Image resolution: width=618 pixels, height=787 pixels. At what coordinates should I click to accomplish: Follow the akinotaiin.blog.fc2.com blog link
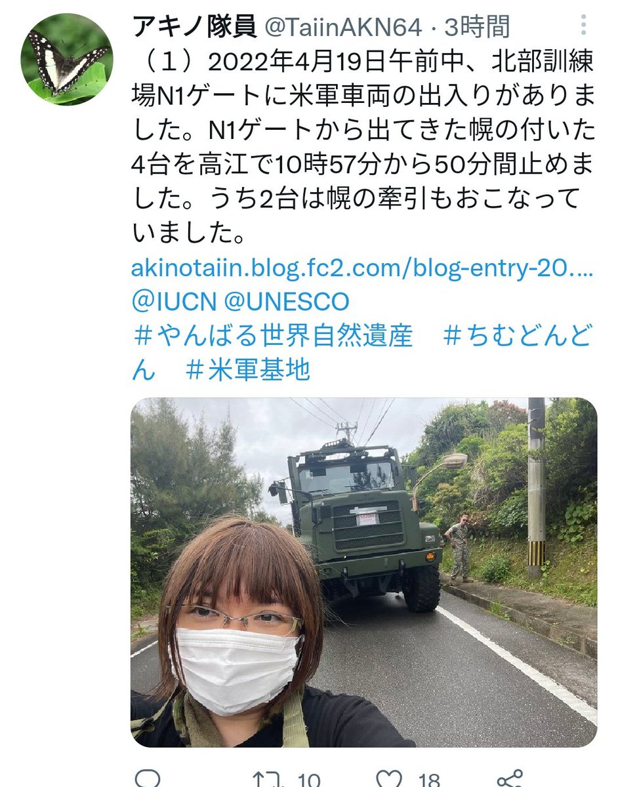[361, 269]
